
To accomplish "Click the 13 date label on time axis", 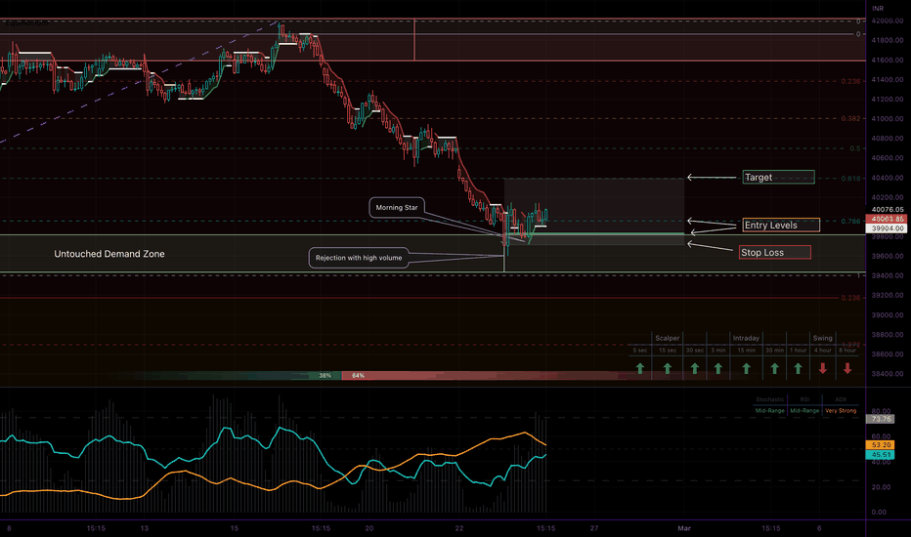I will (x=144, y=528).
